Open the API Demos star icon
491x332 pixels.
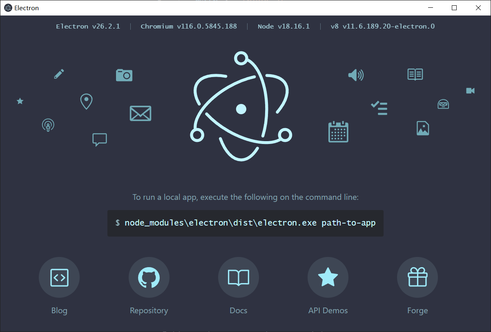328,277
